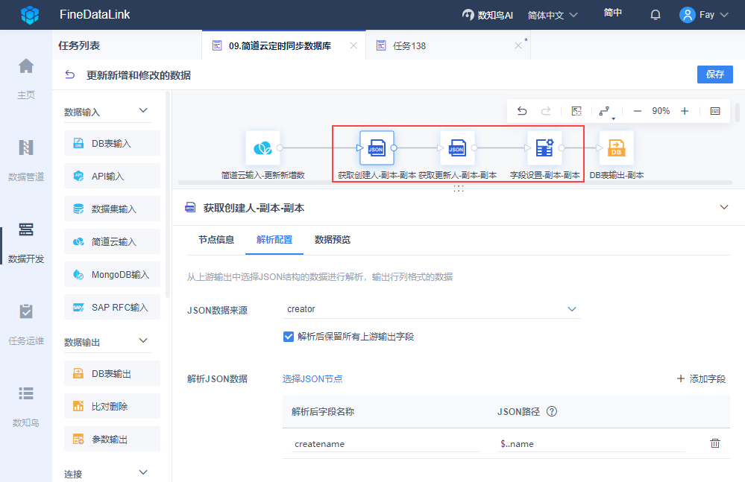Click the 选择JSON节点 link
Screen dimensions: 745x482
[312, 379]
